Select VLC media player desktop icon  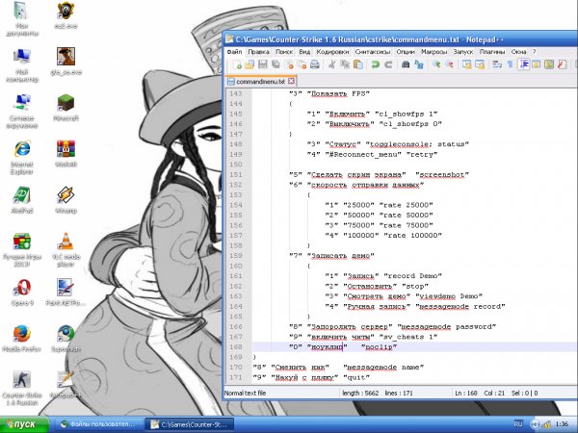66,242
